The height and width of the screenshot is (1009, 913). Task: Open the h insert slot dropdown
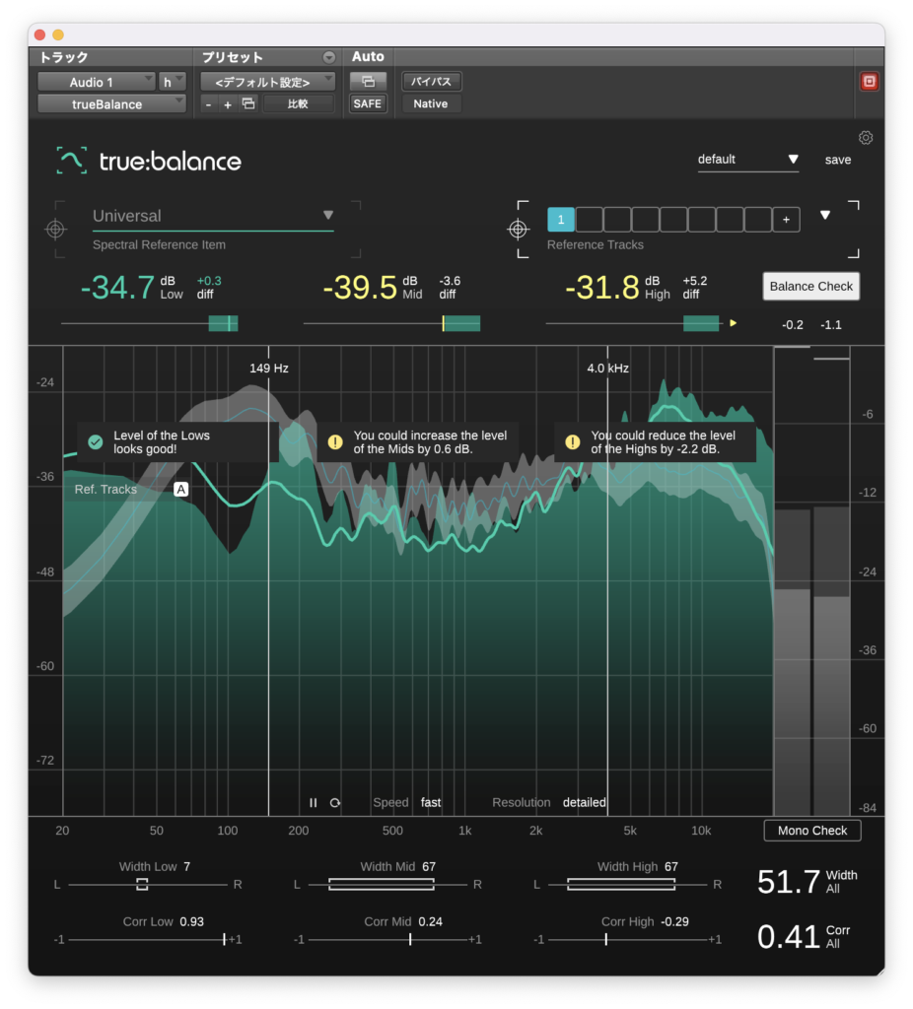(x=172, y=82)
